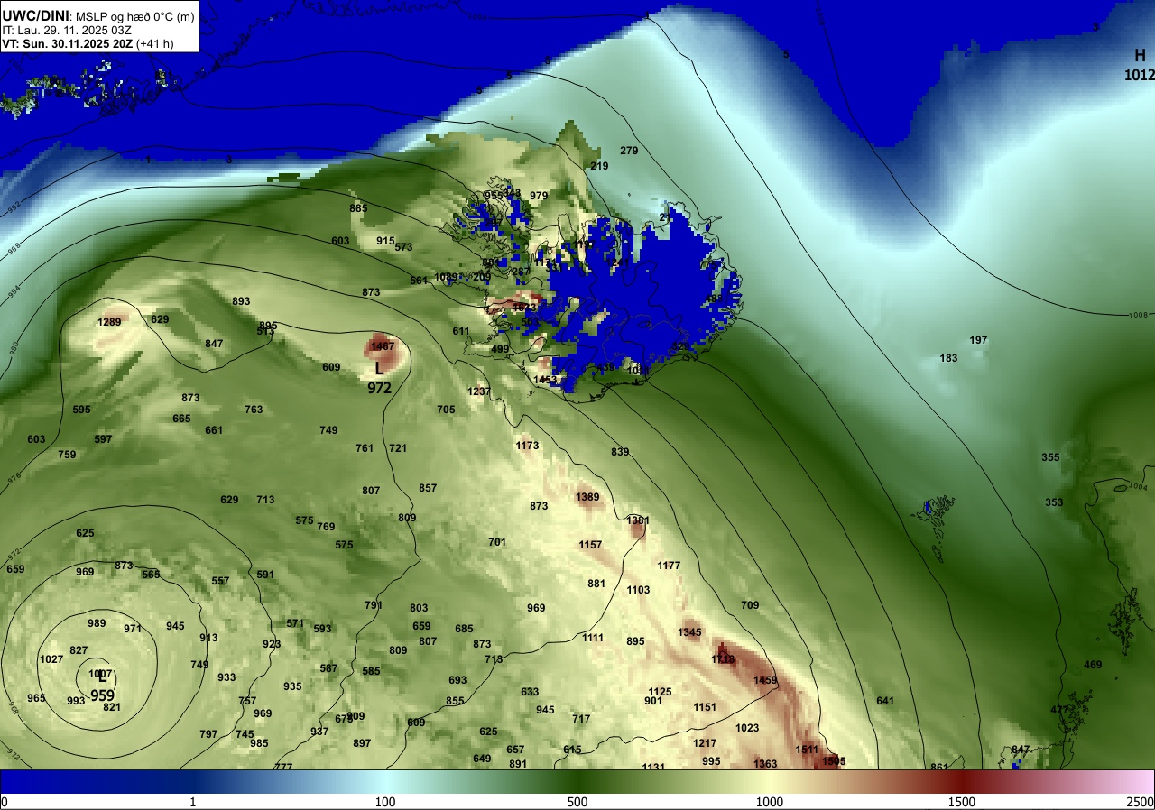Image resolution: width=1155 pixels, height=810 pixels.
Task: Click the legend value 100
Action: pos(385,802)
